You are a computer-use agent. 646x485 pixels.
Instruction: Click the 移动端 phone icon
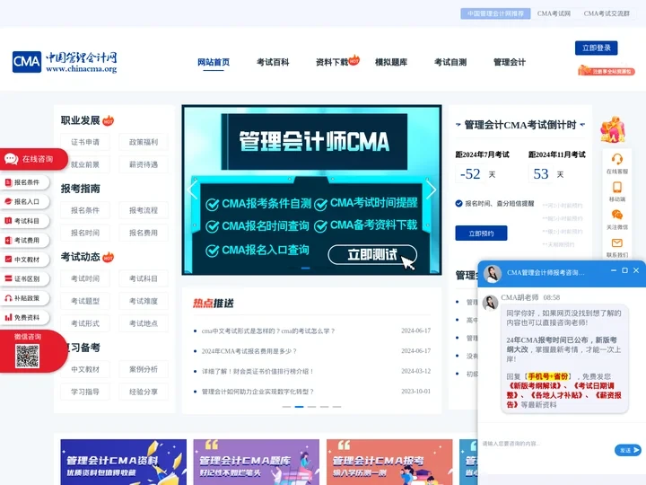(x=616, y=187)
